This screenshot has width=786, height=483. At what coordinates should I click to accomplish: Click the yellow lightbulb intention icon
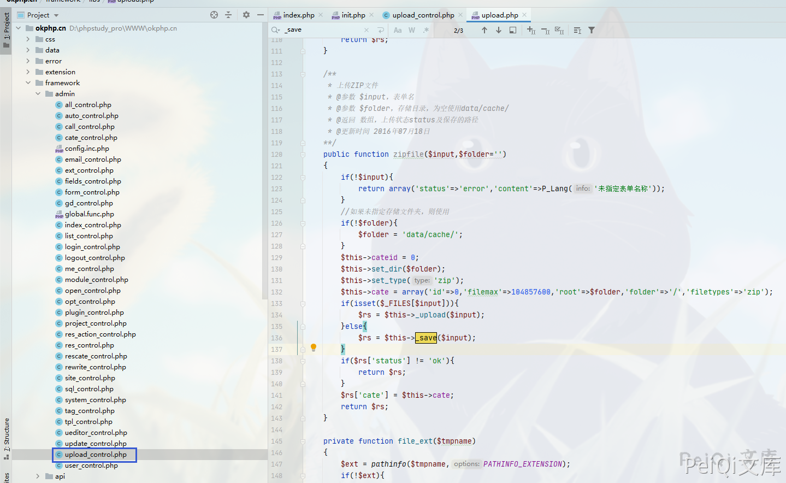(x=314, y=347)
